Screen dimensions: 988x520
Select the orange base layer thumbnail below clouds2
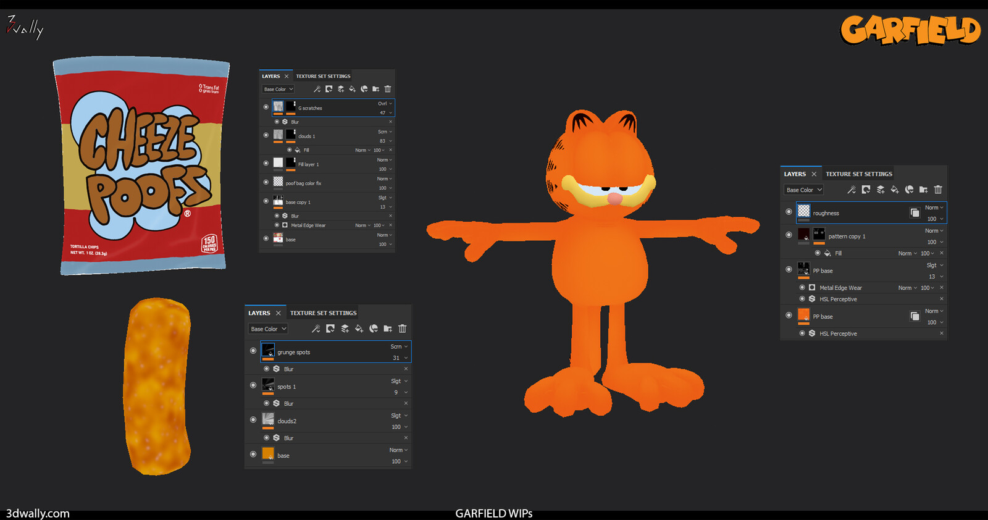pos(268,455)
